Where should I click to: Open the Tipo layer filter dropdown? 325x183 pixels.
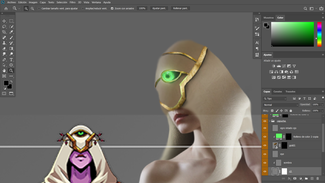coord(275,99)
